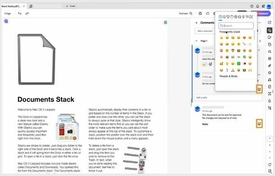Collapse the Page 1 comments group
Image resolution: width=275 pixels, height=176 pixels.
tap(196, 41)
